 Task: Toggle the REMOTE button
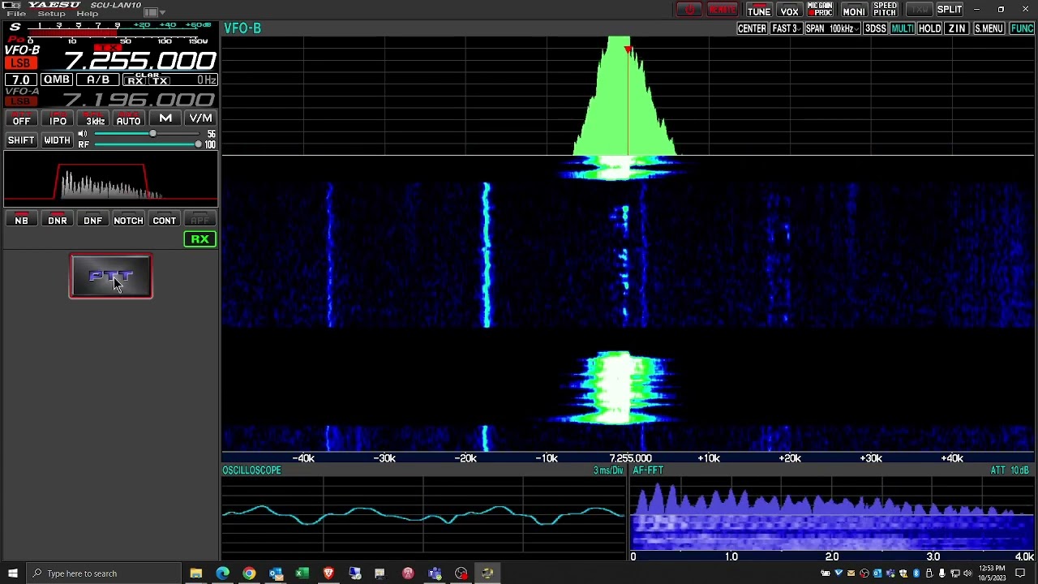pos(723,10)
